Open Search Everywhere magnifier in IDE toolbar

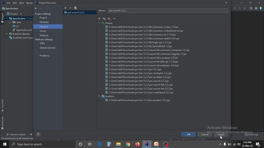pos(251,8)
